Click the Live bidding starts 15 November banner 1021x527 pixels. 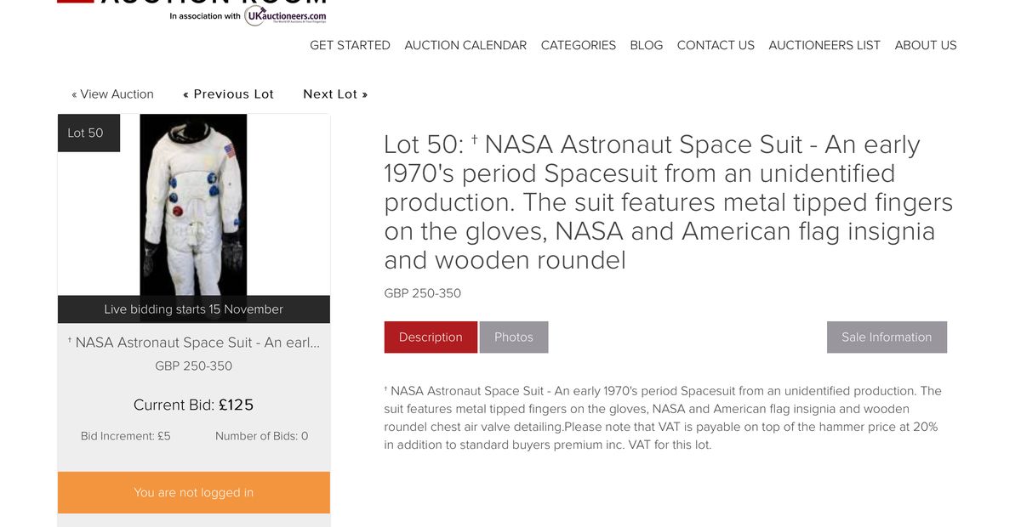tap(193, 309)
